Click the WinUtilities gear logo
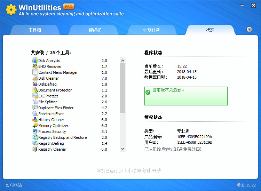 (x=11, y=10)
